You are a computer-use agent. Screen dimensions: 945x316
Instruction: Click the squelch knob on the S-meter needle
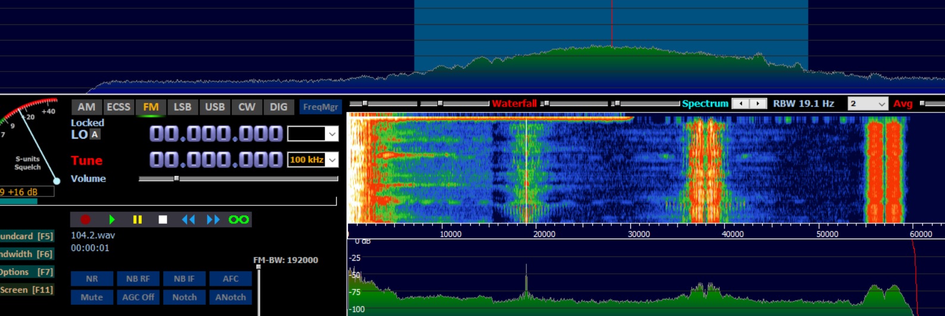pyautogui.click(x=57, y=181)
